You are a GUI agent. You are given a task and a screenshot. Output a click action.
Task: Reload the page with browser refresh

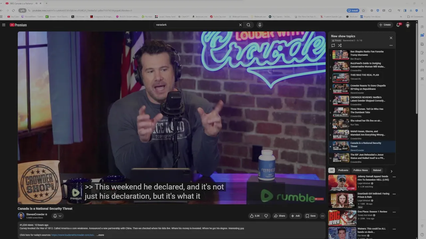[13, 11]
